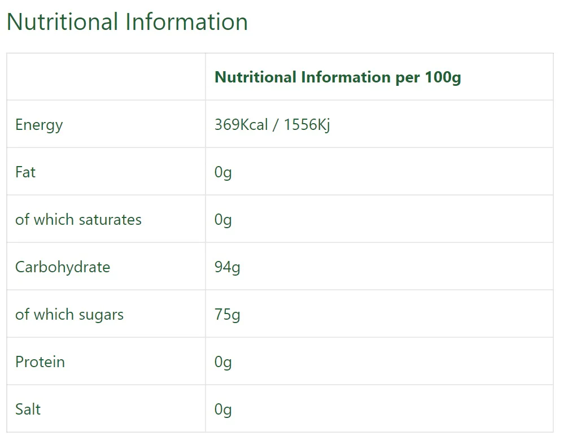Click the page heading word 'Nutritional'
Screen dimensions: 564x440
63,22
